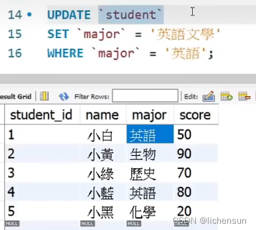The image size is (256, 230).
Task: Focus the Filter Rows input field
Action: pos(145,96)
